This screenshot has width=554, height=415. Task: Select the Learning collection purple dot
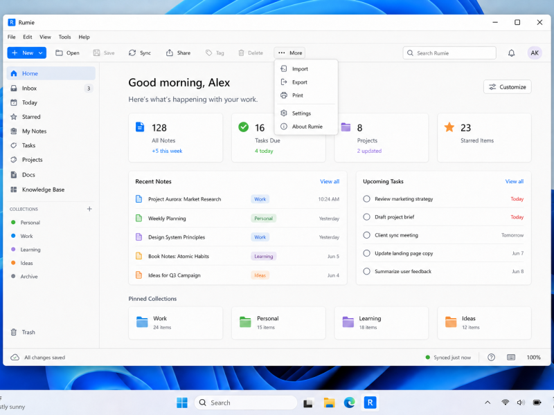(x=13, y=249)
